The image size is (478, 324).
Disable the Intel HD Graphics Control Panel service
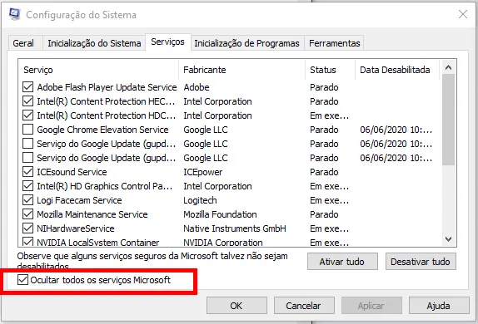coord(27,186)
